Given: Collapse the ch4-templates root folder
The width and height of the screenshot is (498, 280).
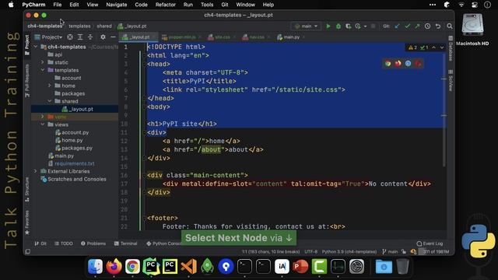Looking at the screenshot, I should [x=36, y=47].
